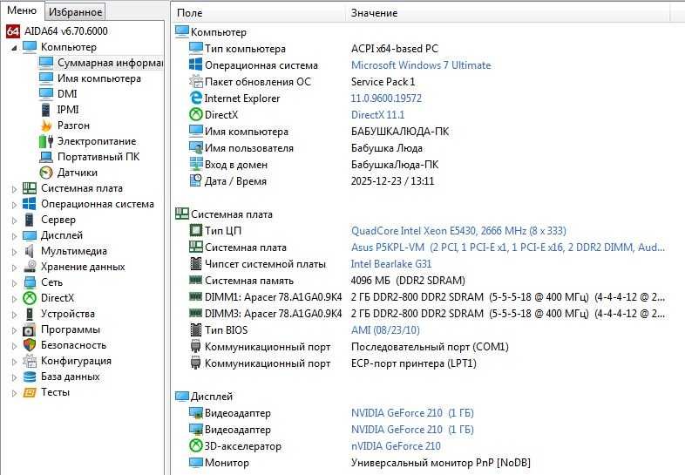Click the Тип BIOS chip icon
This screenshot has width=685, height=475.
pos(196,330)
